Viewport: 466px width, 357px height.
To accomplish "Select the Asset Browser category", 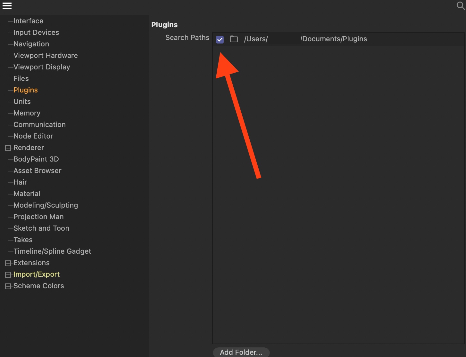I will click(x=37, y=171).
